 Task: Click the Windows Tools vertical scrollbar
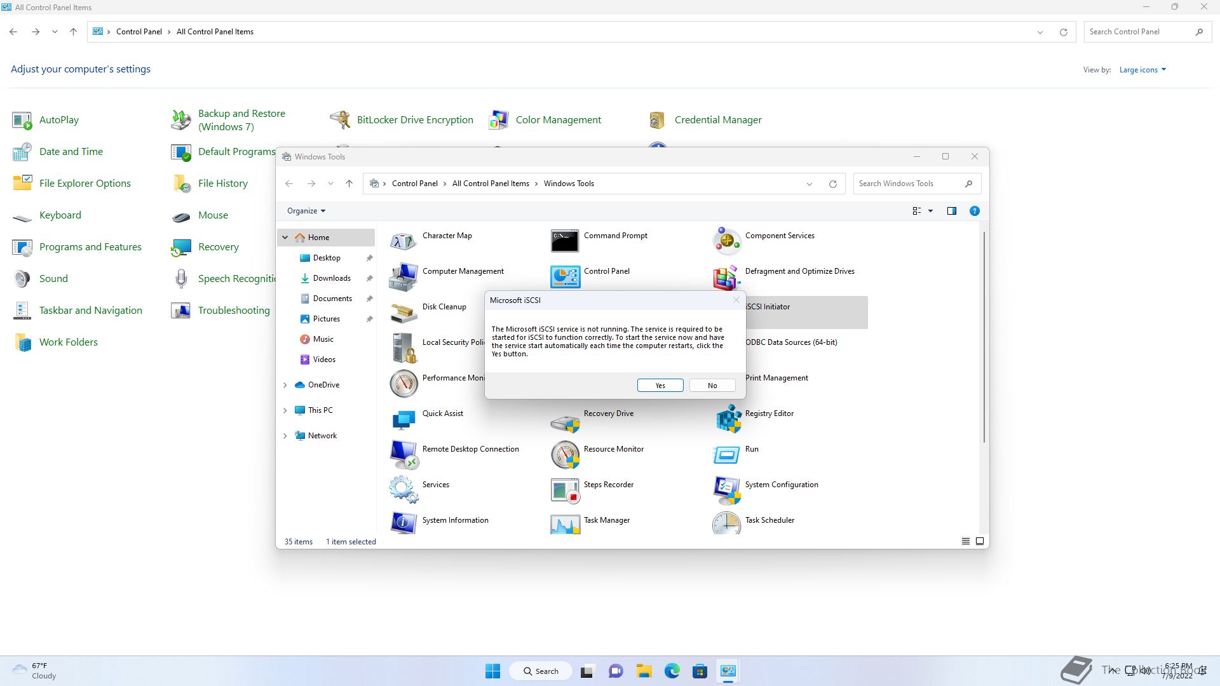984,337
